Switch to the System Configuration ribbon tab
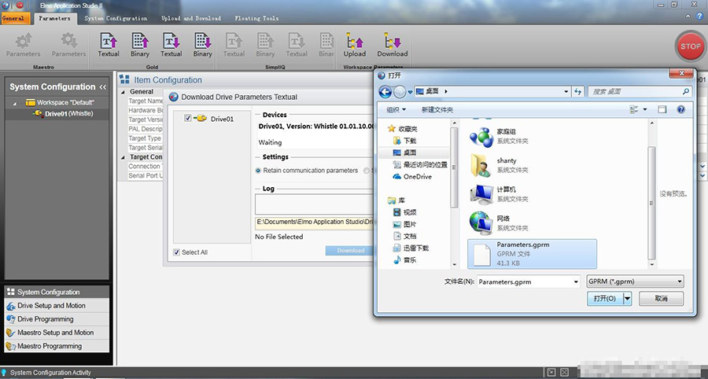Screen dimensions: 708x379 pos(116,18)
